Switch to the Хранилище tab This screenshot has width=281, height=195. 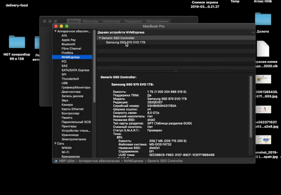111,21
